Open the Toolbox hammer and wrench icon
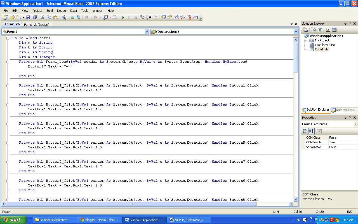 point(182,17)
